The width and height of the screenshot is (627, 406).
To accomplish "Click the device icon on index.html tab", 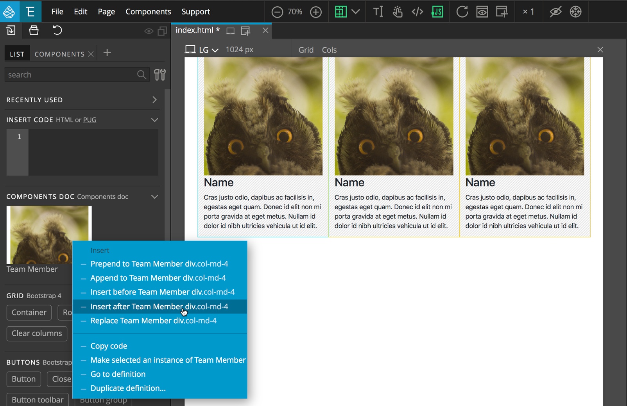I will click(231, 31).
